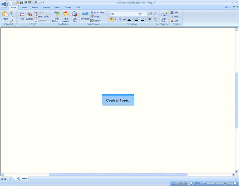The height and width of the screenshot is (186, 239).
Task: Expand the Boundary dropdown
Action: point(48,20)
